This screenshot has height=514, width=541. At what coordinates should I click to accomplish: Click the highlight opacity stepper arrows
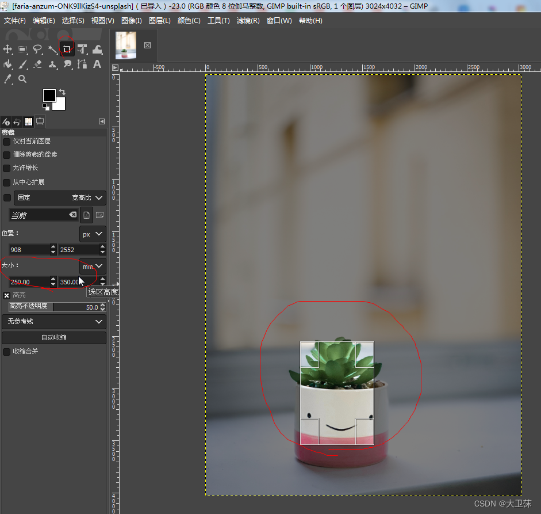click(103, 307)
